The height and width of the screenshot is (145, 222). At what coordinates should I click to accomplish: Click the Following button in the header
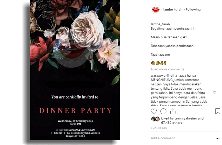pyautogui.click(x=193, y=9)
